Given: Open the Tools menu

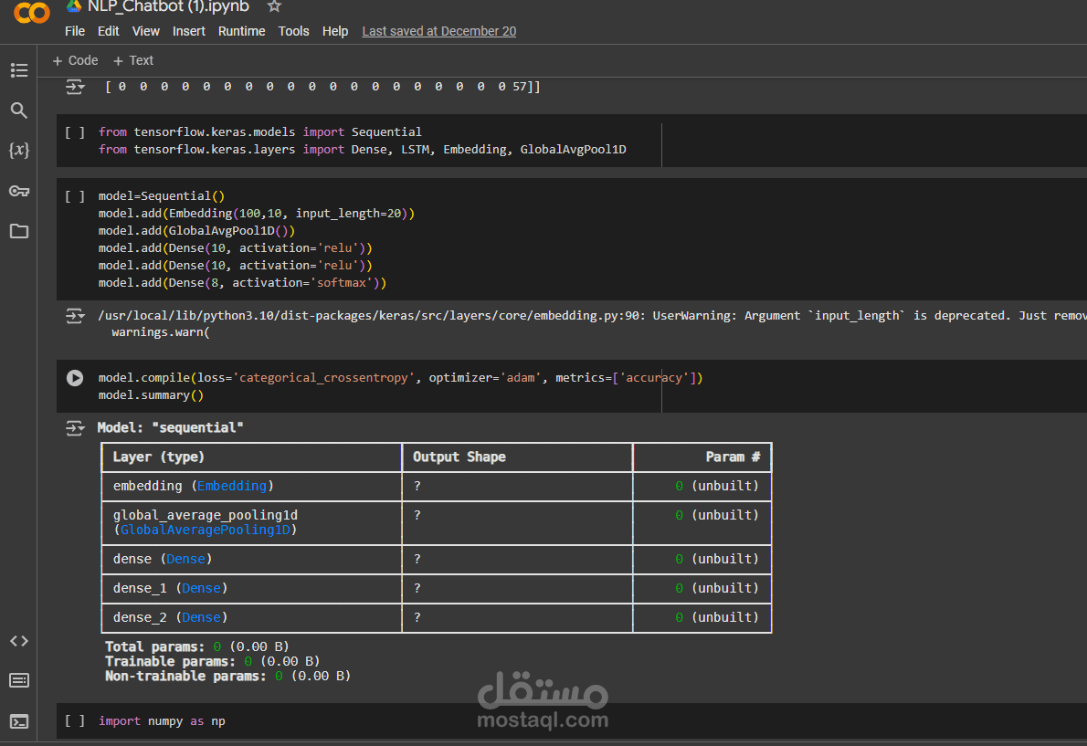Looking at the screenshot, I should (x=293, y=31).
